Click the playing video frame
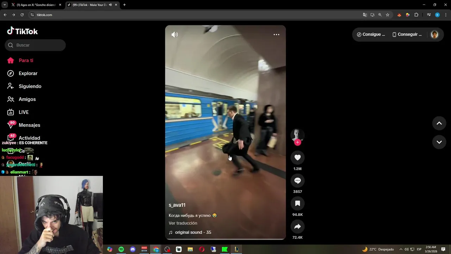Viewport: 451px width, 254px height. click(x=225, y=133)
